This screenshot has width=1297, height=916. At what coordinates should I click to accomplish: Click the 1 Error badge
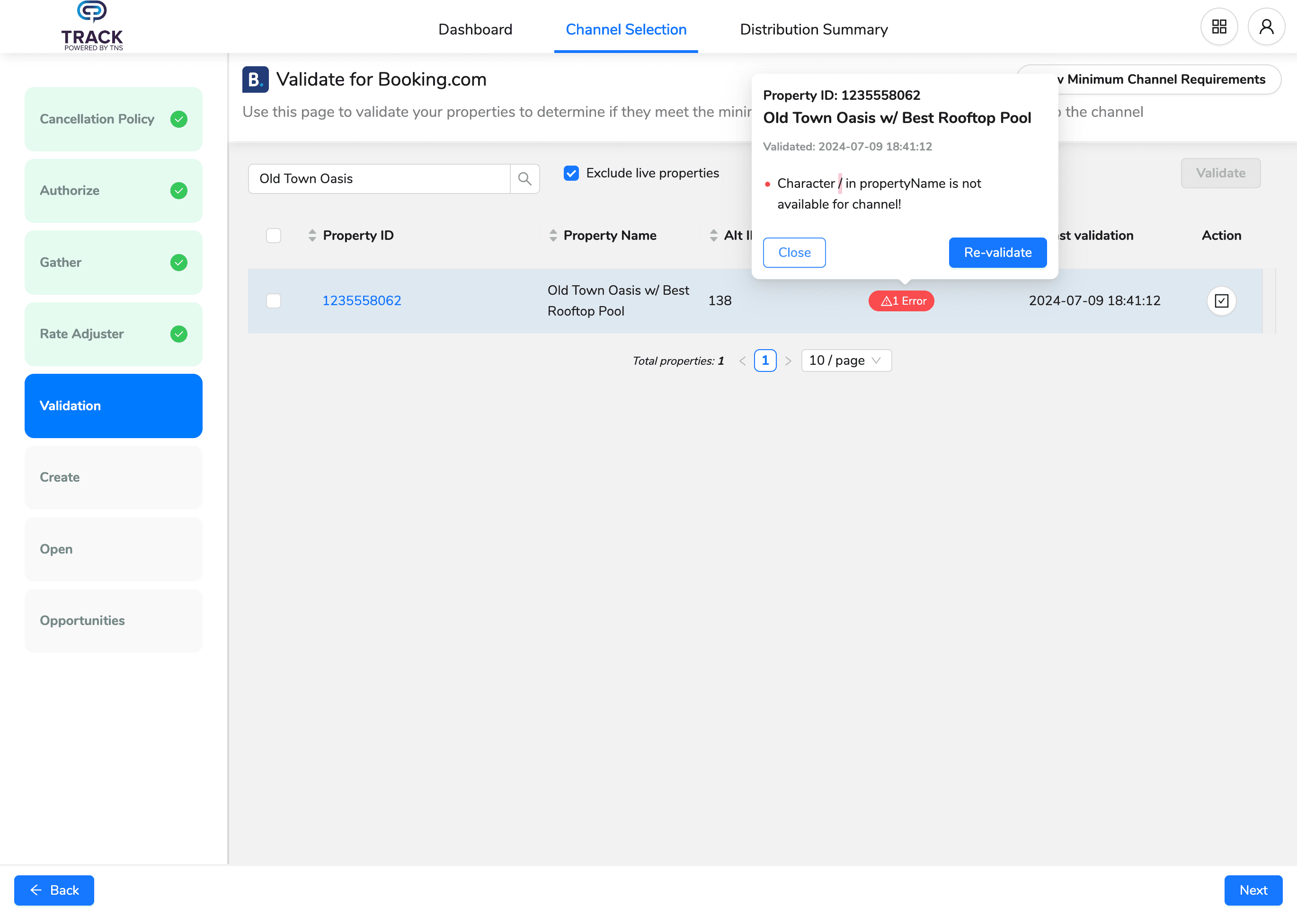pyautogui.click(x=901, y=301)
